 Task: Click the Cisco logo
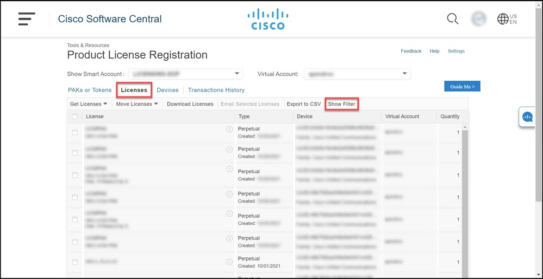coord(267,20)
